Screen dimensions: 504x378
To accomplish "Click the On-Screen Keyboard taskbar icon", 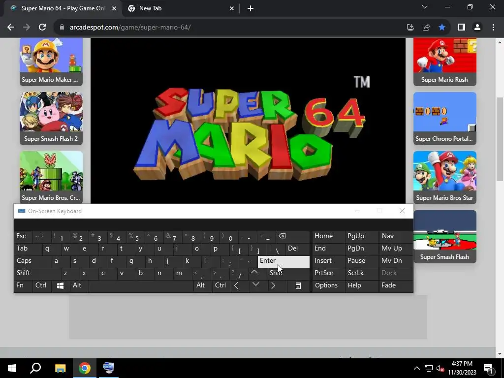I will coord(109,368).
